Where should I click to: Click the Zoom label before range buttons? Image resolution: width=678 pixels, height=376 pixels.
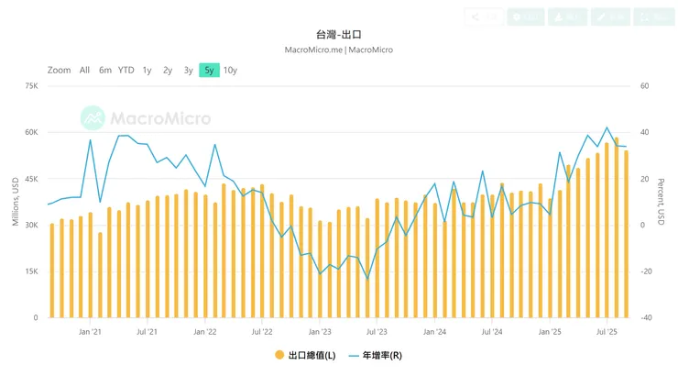pos(60,70)
